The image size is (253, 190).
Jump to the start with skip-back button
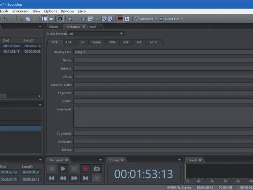point(52,178)
